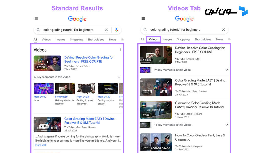Open Cinematic Color Grading Made EASY result
Viewport: 256px width, 153px height.
tap(199, 105)
